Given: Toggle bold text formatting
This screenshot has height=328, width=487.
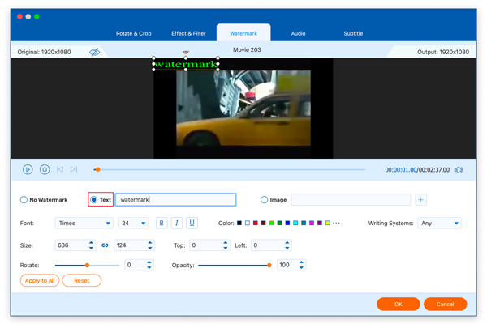Looking at the screenshot, I should click(162, 223).
